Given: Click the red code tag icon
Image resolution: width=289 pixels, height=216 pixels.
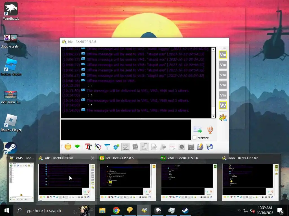Looking at the screenshot, I should pyautogui.click(x=172, y=147).
